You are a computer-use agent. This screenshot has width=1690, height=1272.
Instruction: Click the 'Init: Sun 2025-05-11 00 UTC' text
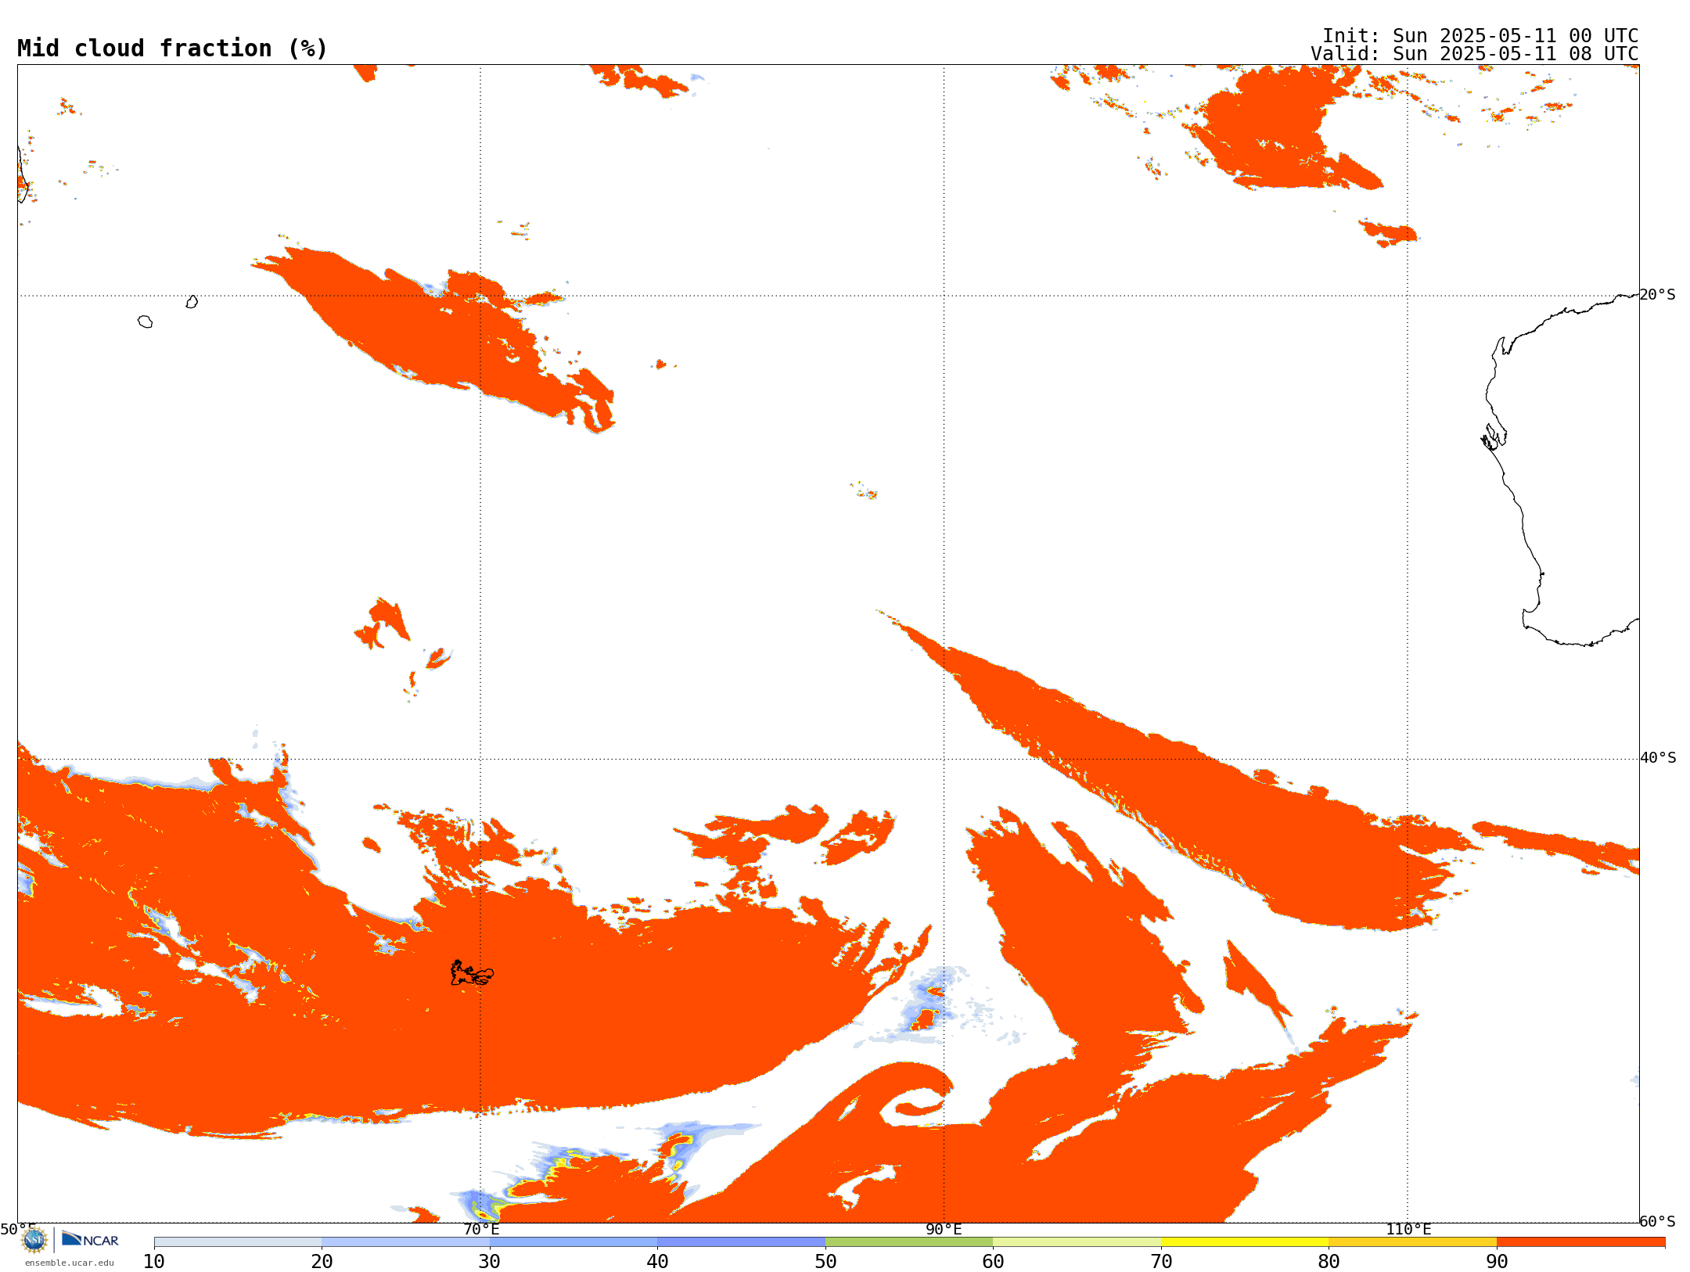click(1480, 36)
